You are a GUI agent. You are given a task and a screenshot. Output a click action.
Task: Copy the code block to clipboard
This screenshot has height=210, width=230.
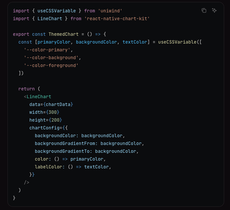point(204,10)
